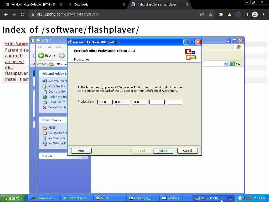Close the Index of /software/flashplayer/ tab
This screenshot has width=269, height=202.
[187, 4]
